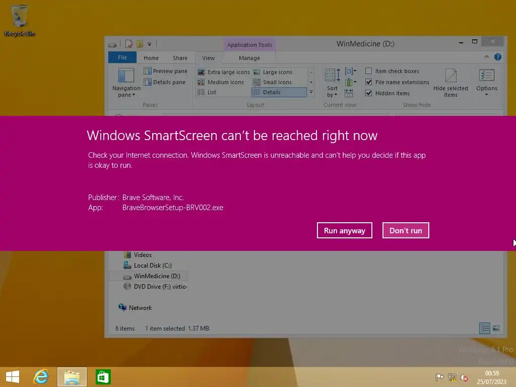The width and height of the screenshot is (516, 387).
Task: Select DVD Drive (F:) virtio in tree
Action: [156, 287]
